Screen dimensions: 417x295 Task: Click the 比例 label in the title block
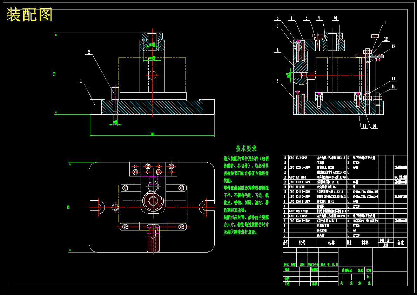369,270
